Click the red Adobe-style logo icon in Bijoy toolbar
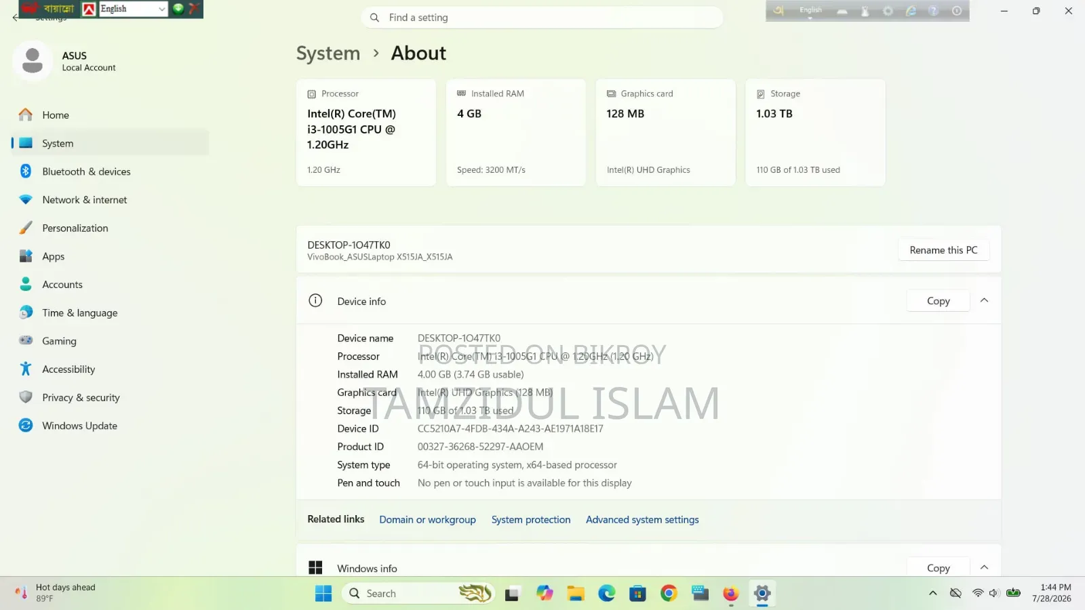1085x610 pixels. click(89, 9)
